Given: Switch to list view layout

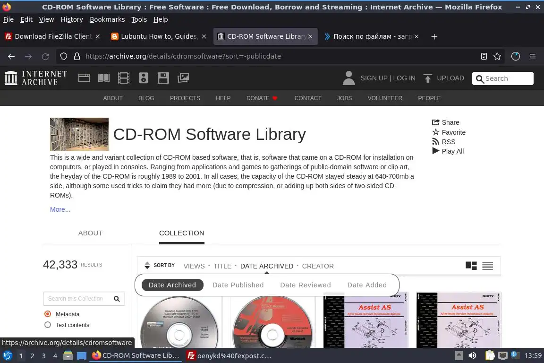Looking at the screenshot, I should pos(487,266).
